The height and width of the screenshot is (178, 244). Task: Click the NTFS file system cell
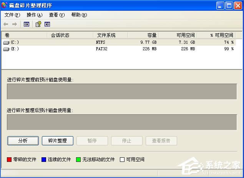click(101, 42)
